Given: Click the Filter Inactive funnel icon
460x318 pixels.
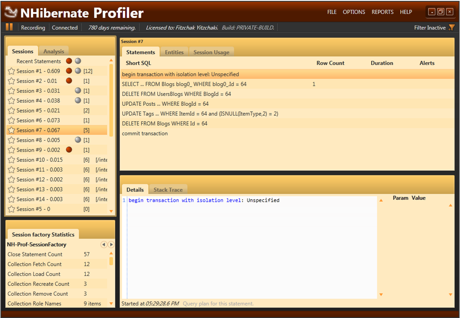Looking at the screenshot, I should coord(451,27).
